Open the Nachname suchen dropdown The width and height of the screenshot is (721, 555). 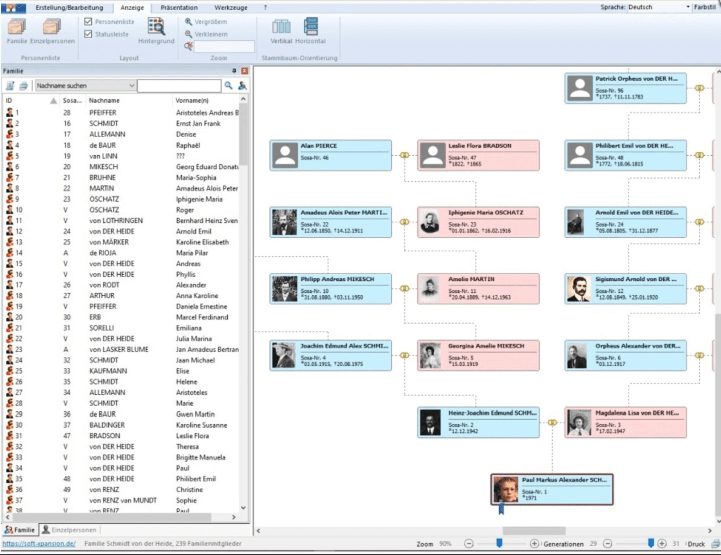pyautogui.click(x=131, y=86)
